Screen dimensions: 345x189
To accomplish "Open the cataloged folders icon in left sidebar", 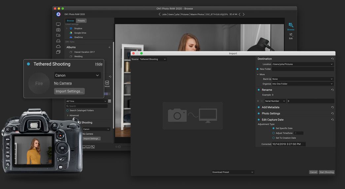I will point(58,35).
